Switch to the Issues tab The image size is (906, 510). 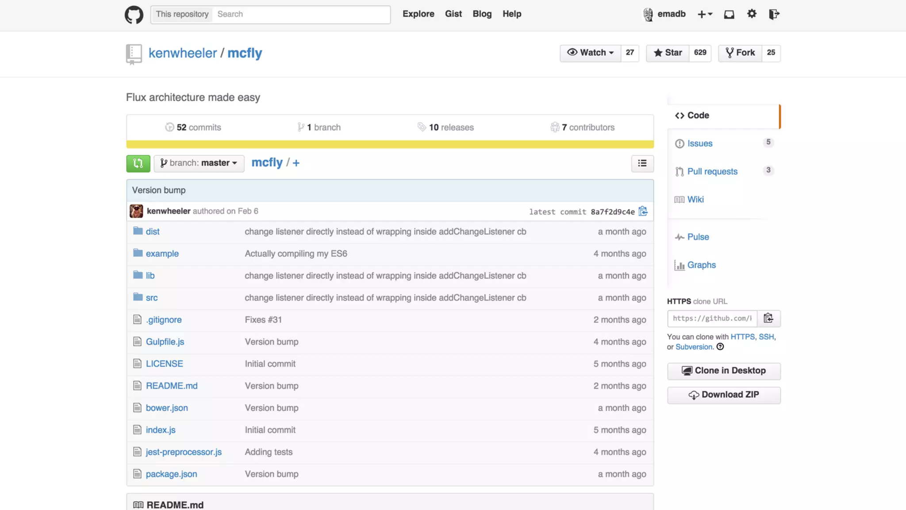(x=700, y=143)
